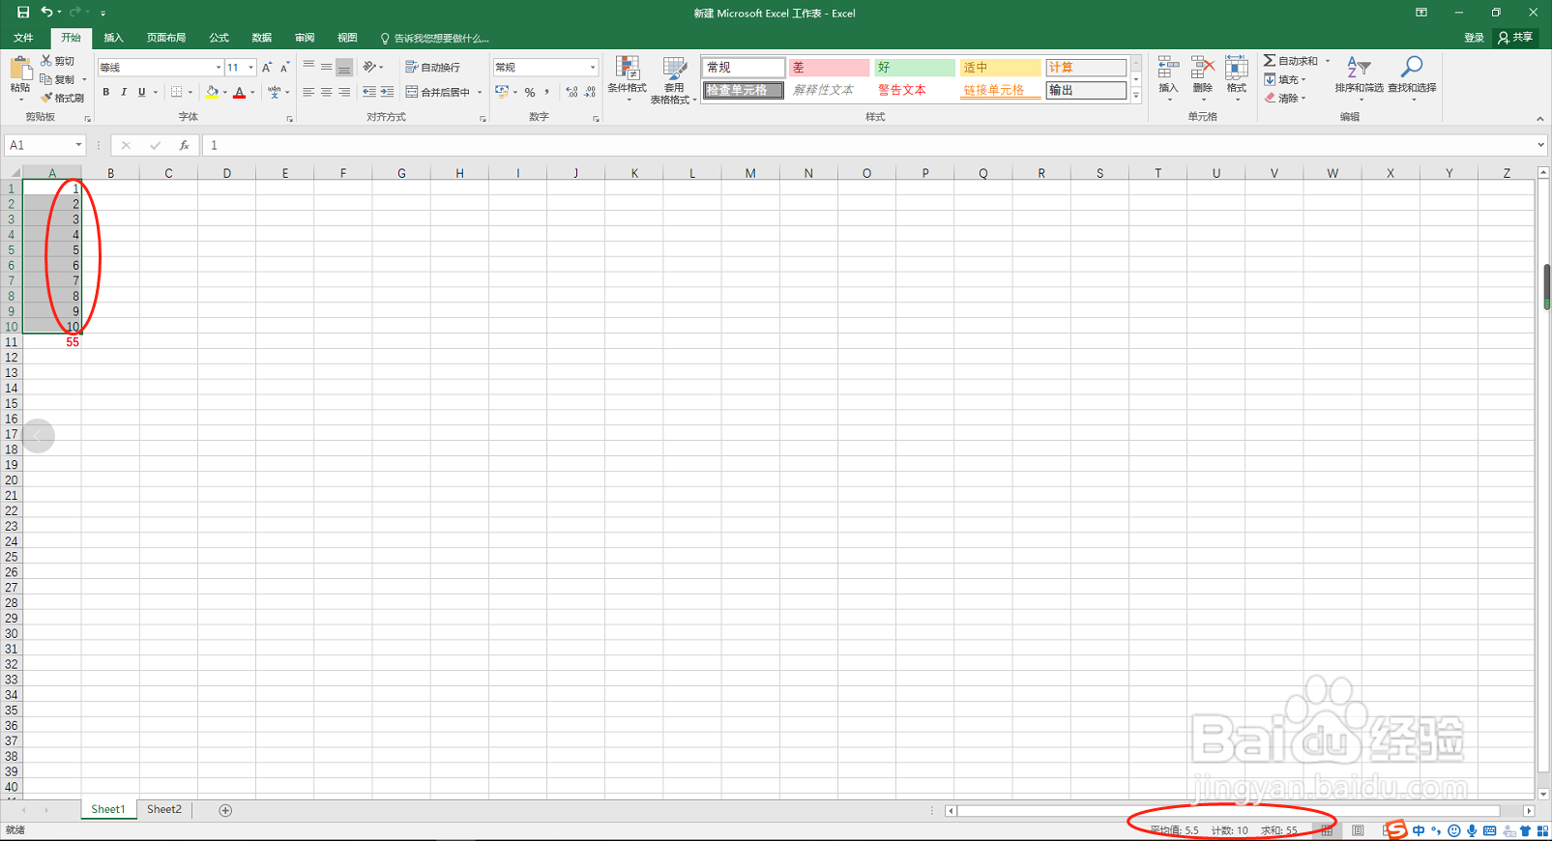Screen dimensions: 1552x841
Task: Open the 文件 (File) menu
Action: (x=23, y=38)
